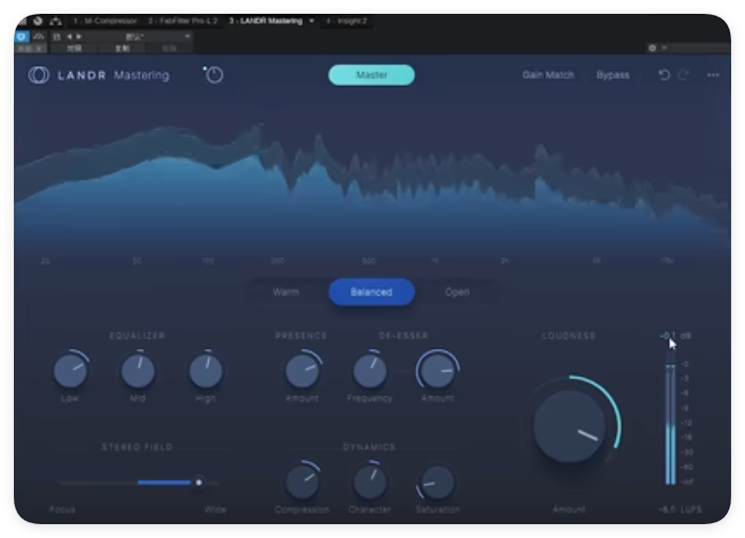The width and height of the screenshot is (745, 538).
Task: Click the LOUDNESS section label
Action: pyautogui.click(x=569, y=336)
